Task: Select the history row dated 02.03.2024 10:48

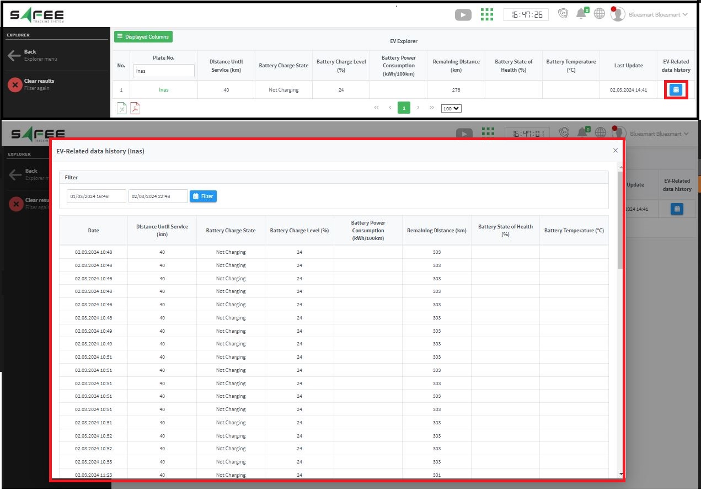Action: tap(334, 318)
